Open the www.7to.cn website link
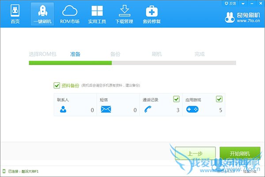 (248, 21)
